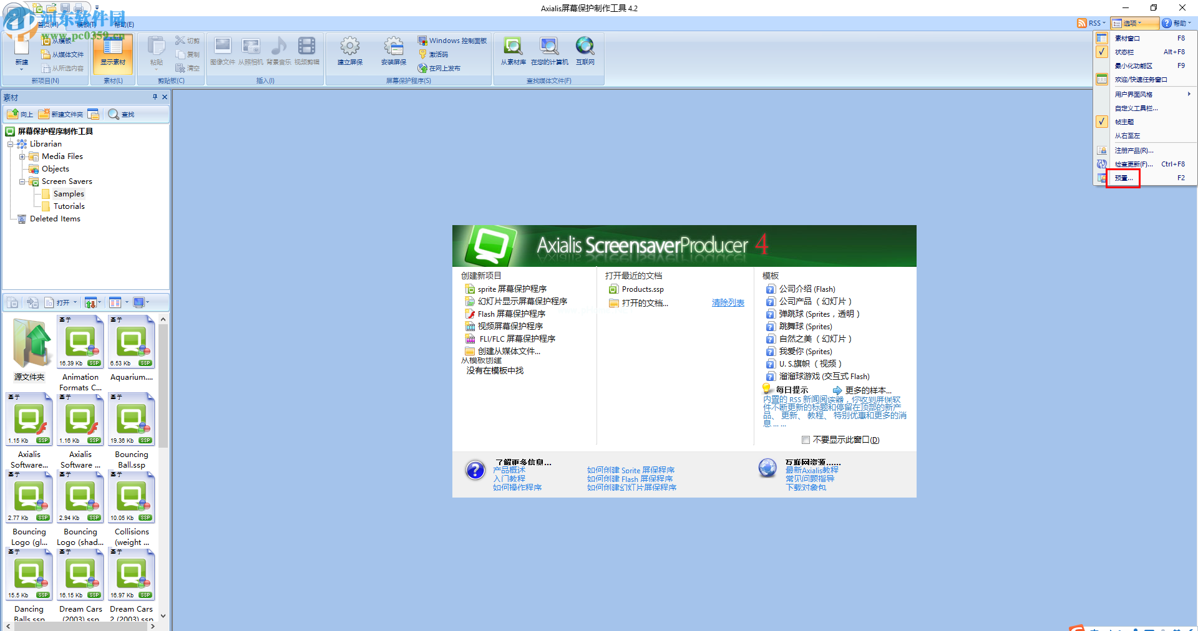Click 图像文件 insert icon
The image size is (1198, 631).
pyautogui.click(x=223, y=46)
